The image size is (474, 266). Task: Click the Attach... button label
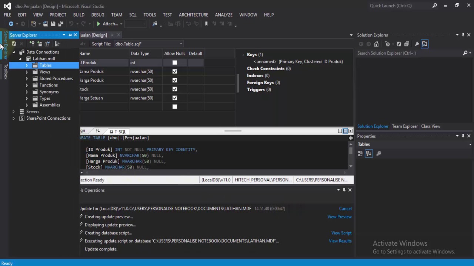(x=110, y=24)
